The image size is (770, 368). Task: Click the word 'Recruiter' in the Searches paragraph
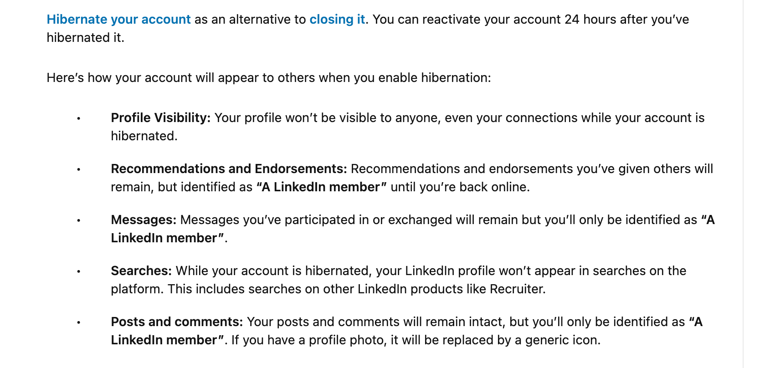click(x=517, y=289)
